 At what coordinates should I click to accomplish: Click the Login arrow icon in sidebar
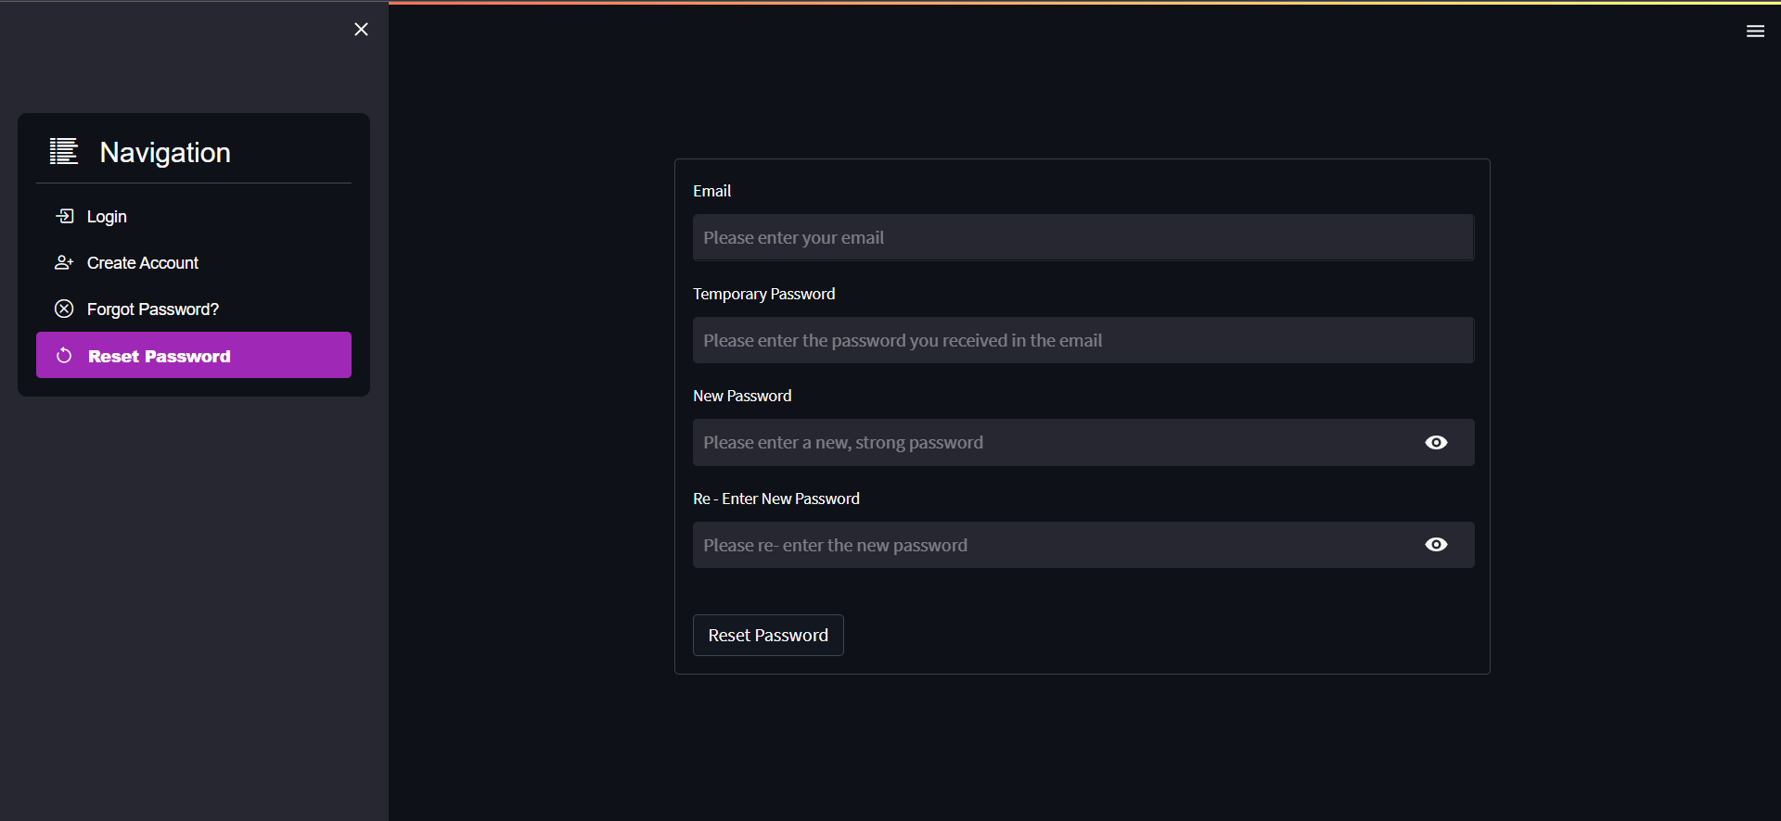point(64,216)
